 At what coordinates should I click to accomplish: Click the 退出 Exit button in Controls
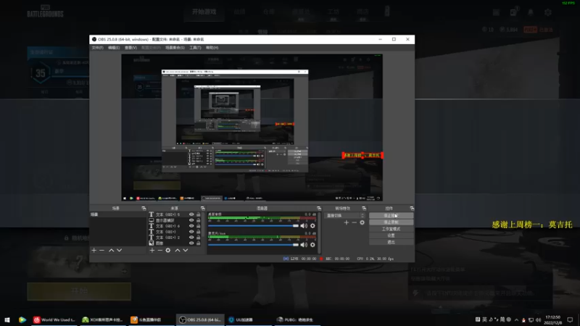[391, 242]
